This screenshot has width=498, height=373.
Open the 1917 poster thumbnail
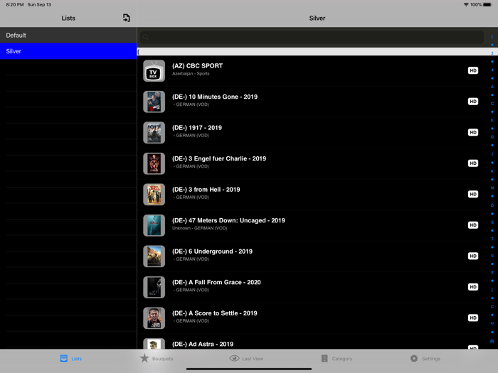tap(154, 133)
